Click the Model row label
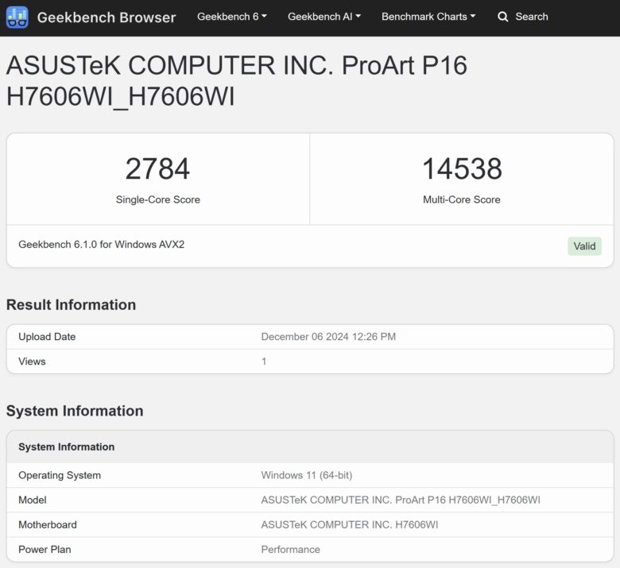The height and width of the screenshot is (568, 620). point(33,500)
